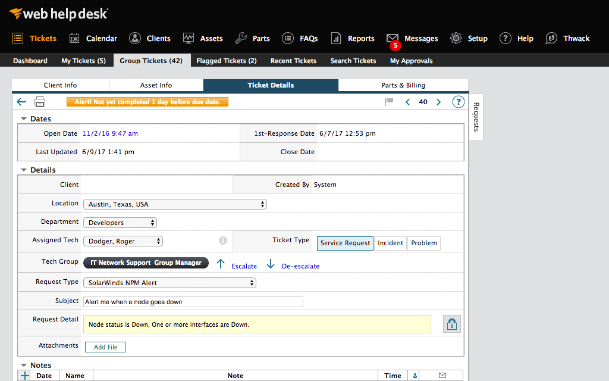
Task: Collapse the Notes section triangle
Action: pyautogui.click(x=24, y=365)
